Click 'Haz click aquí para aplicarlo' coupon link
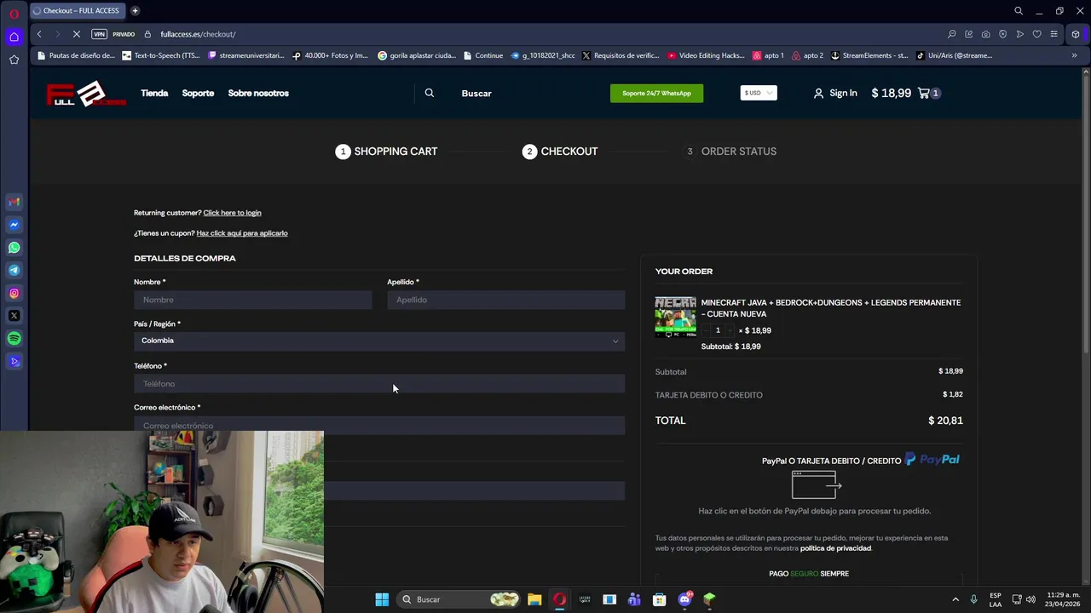The image size is (1091, 613). point(242,233)
